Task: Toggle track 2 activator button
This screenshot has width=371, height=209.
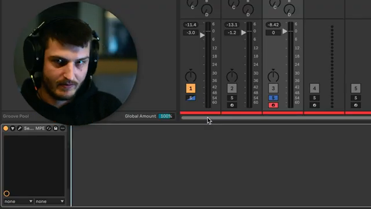Action: (232, 88)
